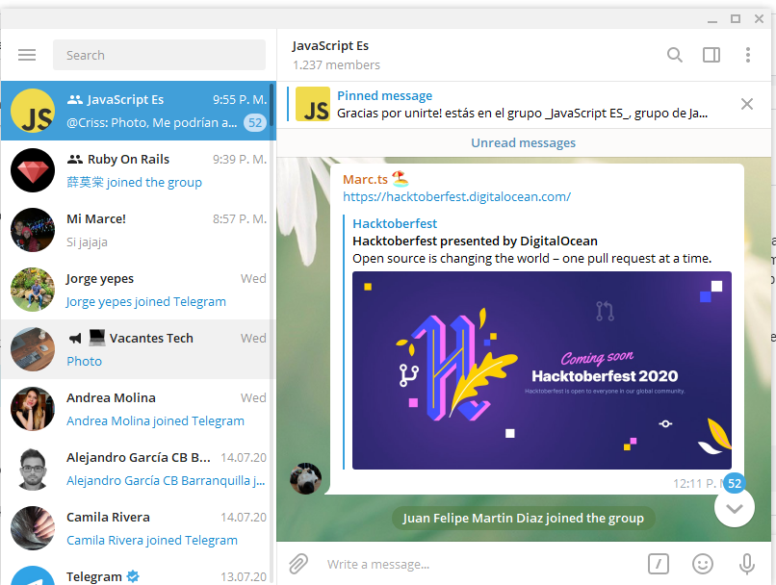Open the three-dot chat options menu
The height and width of the screenshot is (585, 776).
(x=748, y=55)
